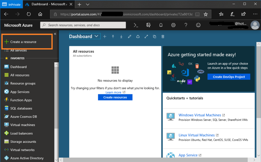This screenshot has height=162, width=261.
Task: Open the Notifications bell
Action: pos(161,25)
